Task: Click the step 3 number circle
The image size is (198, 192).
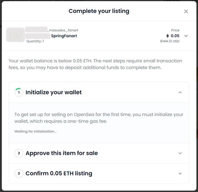Action: (19, 174)
